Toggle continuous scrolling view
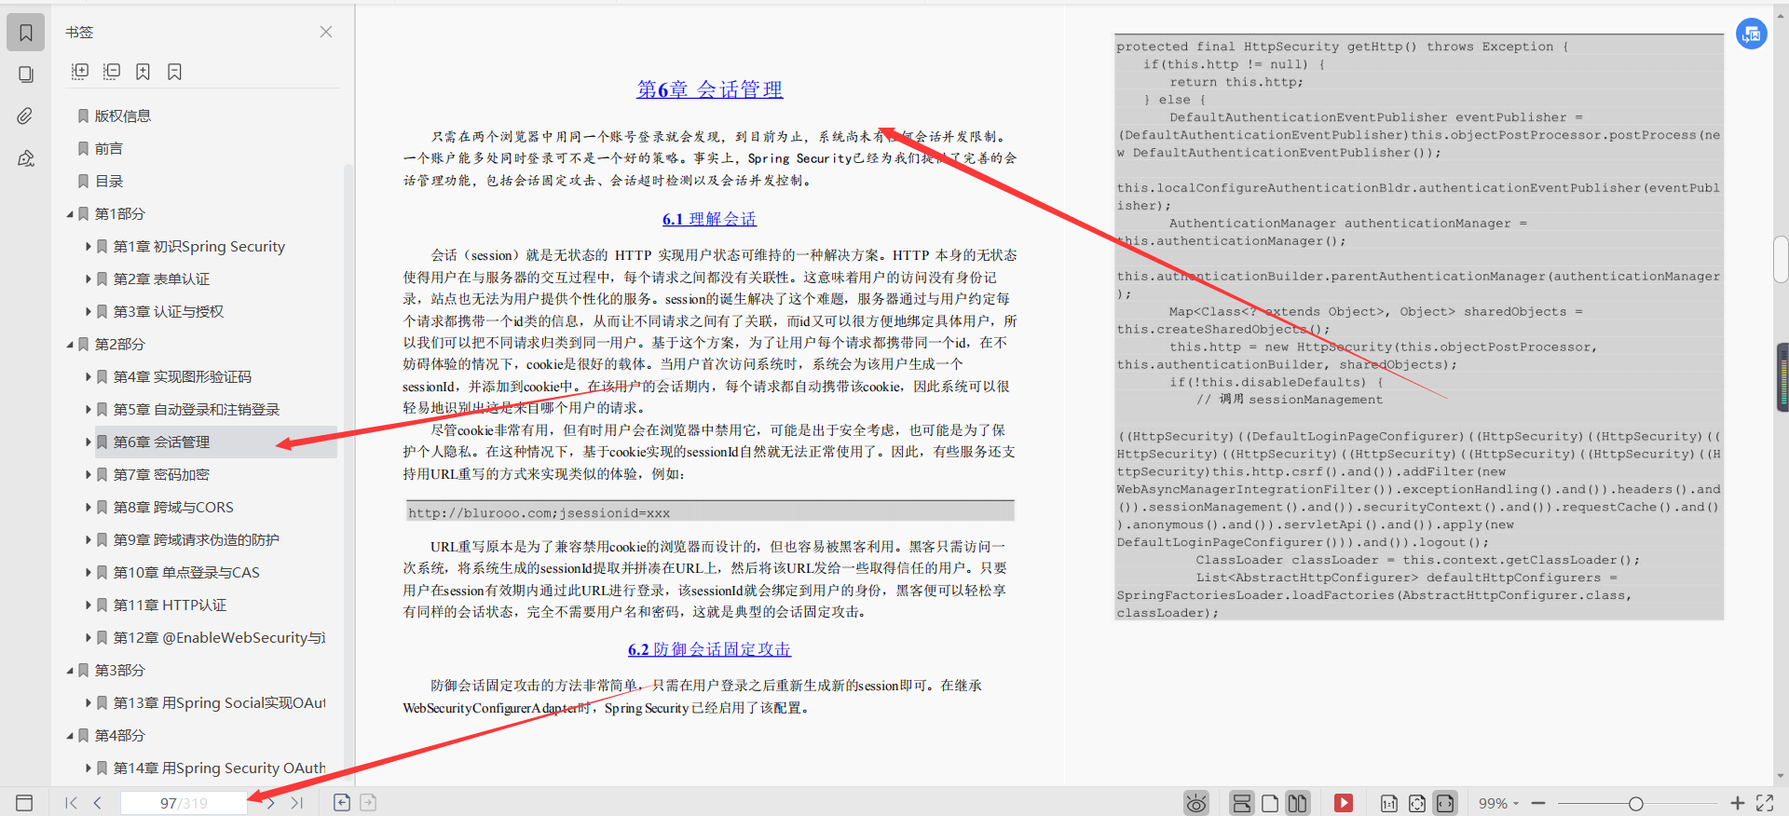 coord(1242,803)
